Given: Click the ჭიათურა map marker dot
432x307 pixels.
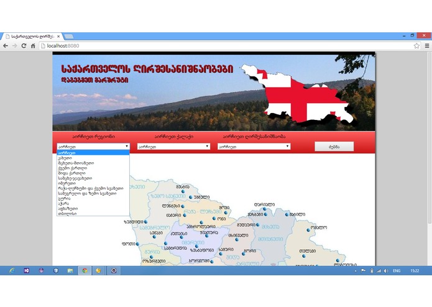Looking at the screenshot, I should pos(207,236).
